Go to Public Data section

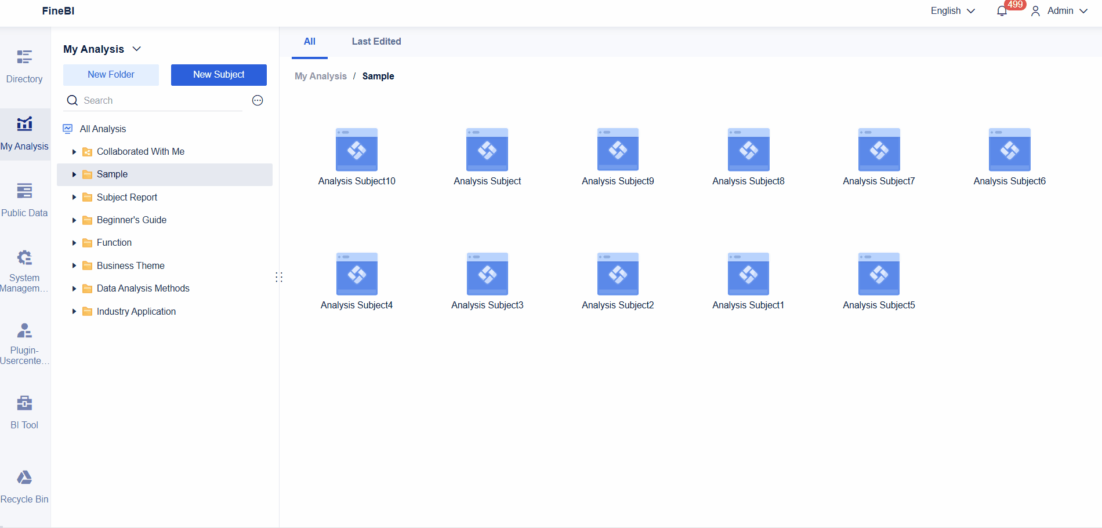tap(24, 201)
